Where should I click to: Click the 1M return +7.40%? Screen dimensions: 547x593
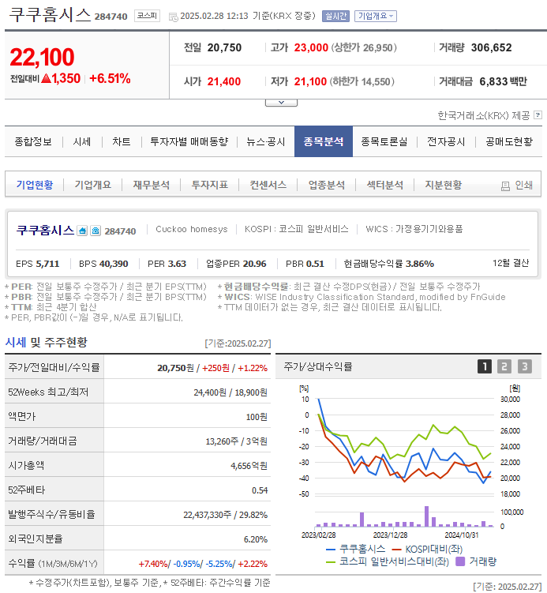[153, 565]
